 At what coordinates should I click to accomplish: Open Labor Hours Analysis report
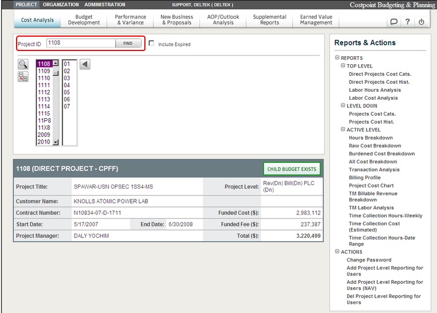(x=375, y=90)
